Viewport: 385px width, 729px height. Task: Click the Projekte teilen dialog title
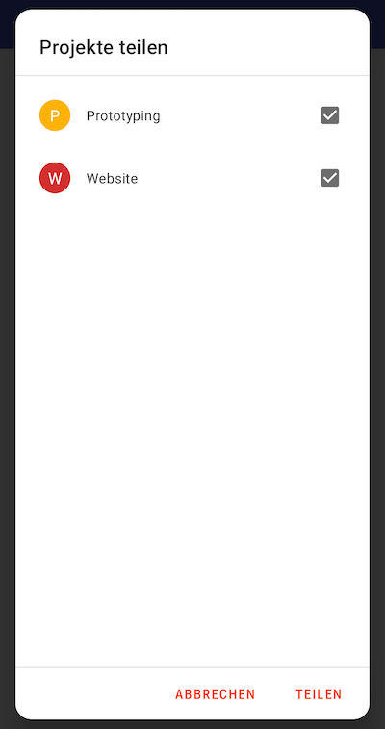(x=103, y=47)
